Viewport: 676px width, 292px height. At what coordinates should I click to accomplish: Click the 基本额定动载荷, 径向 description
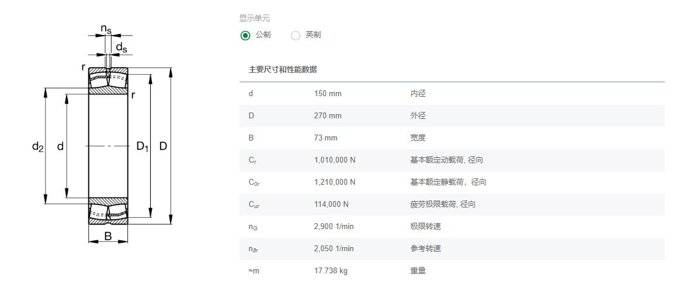point(446,160)
